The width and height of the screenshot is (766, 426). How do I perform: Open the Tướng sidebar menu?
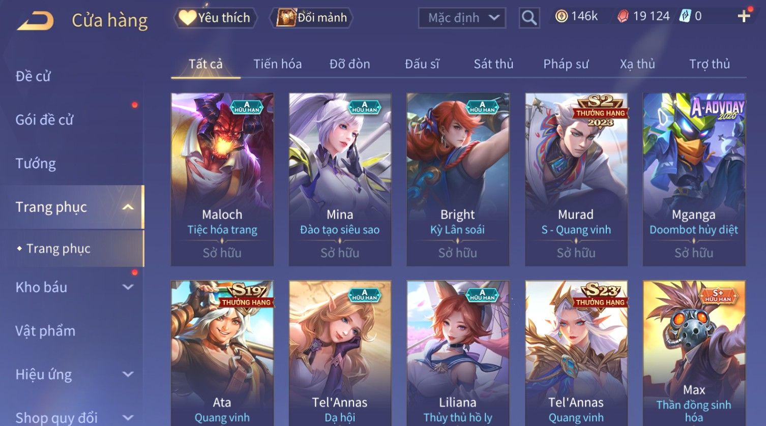tap(36, 164)
